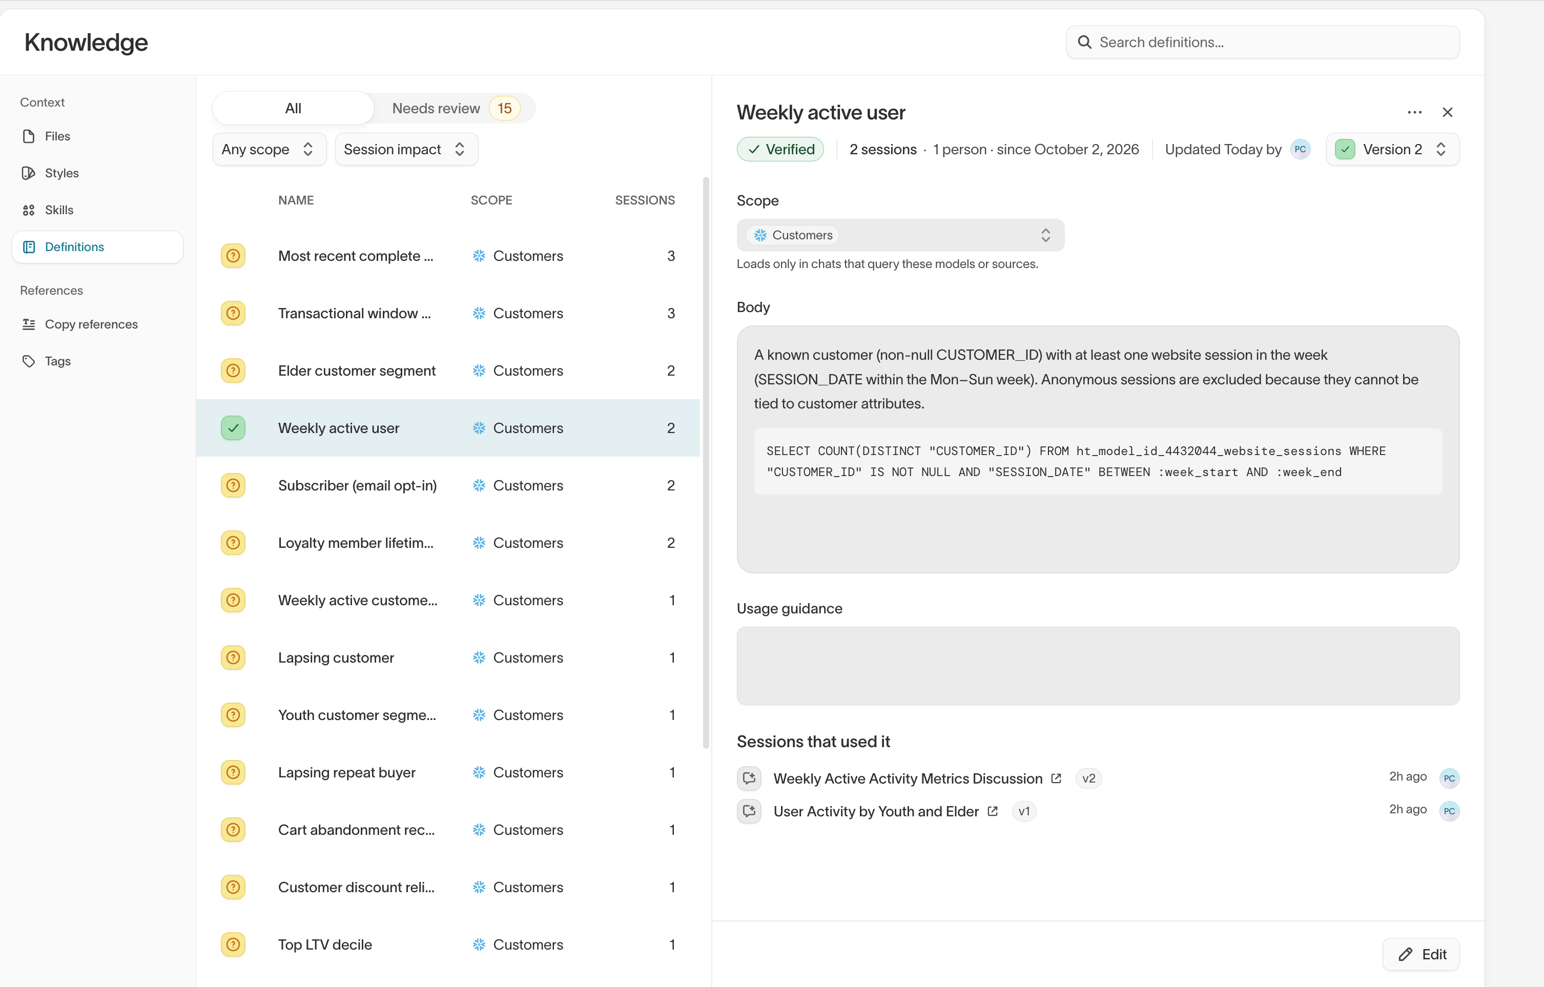Image resolution: width=1544 pixels, height=987 pixels.
Task: Click the search magnifier icon
Action: pos(1084,43)
